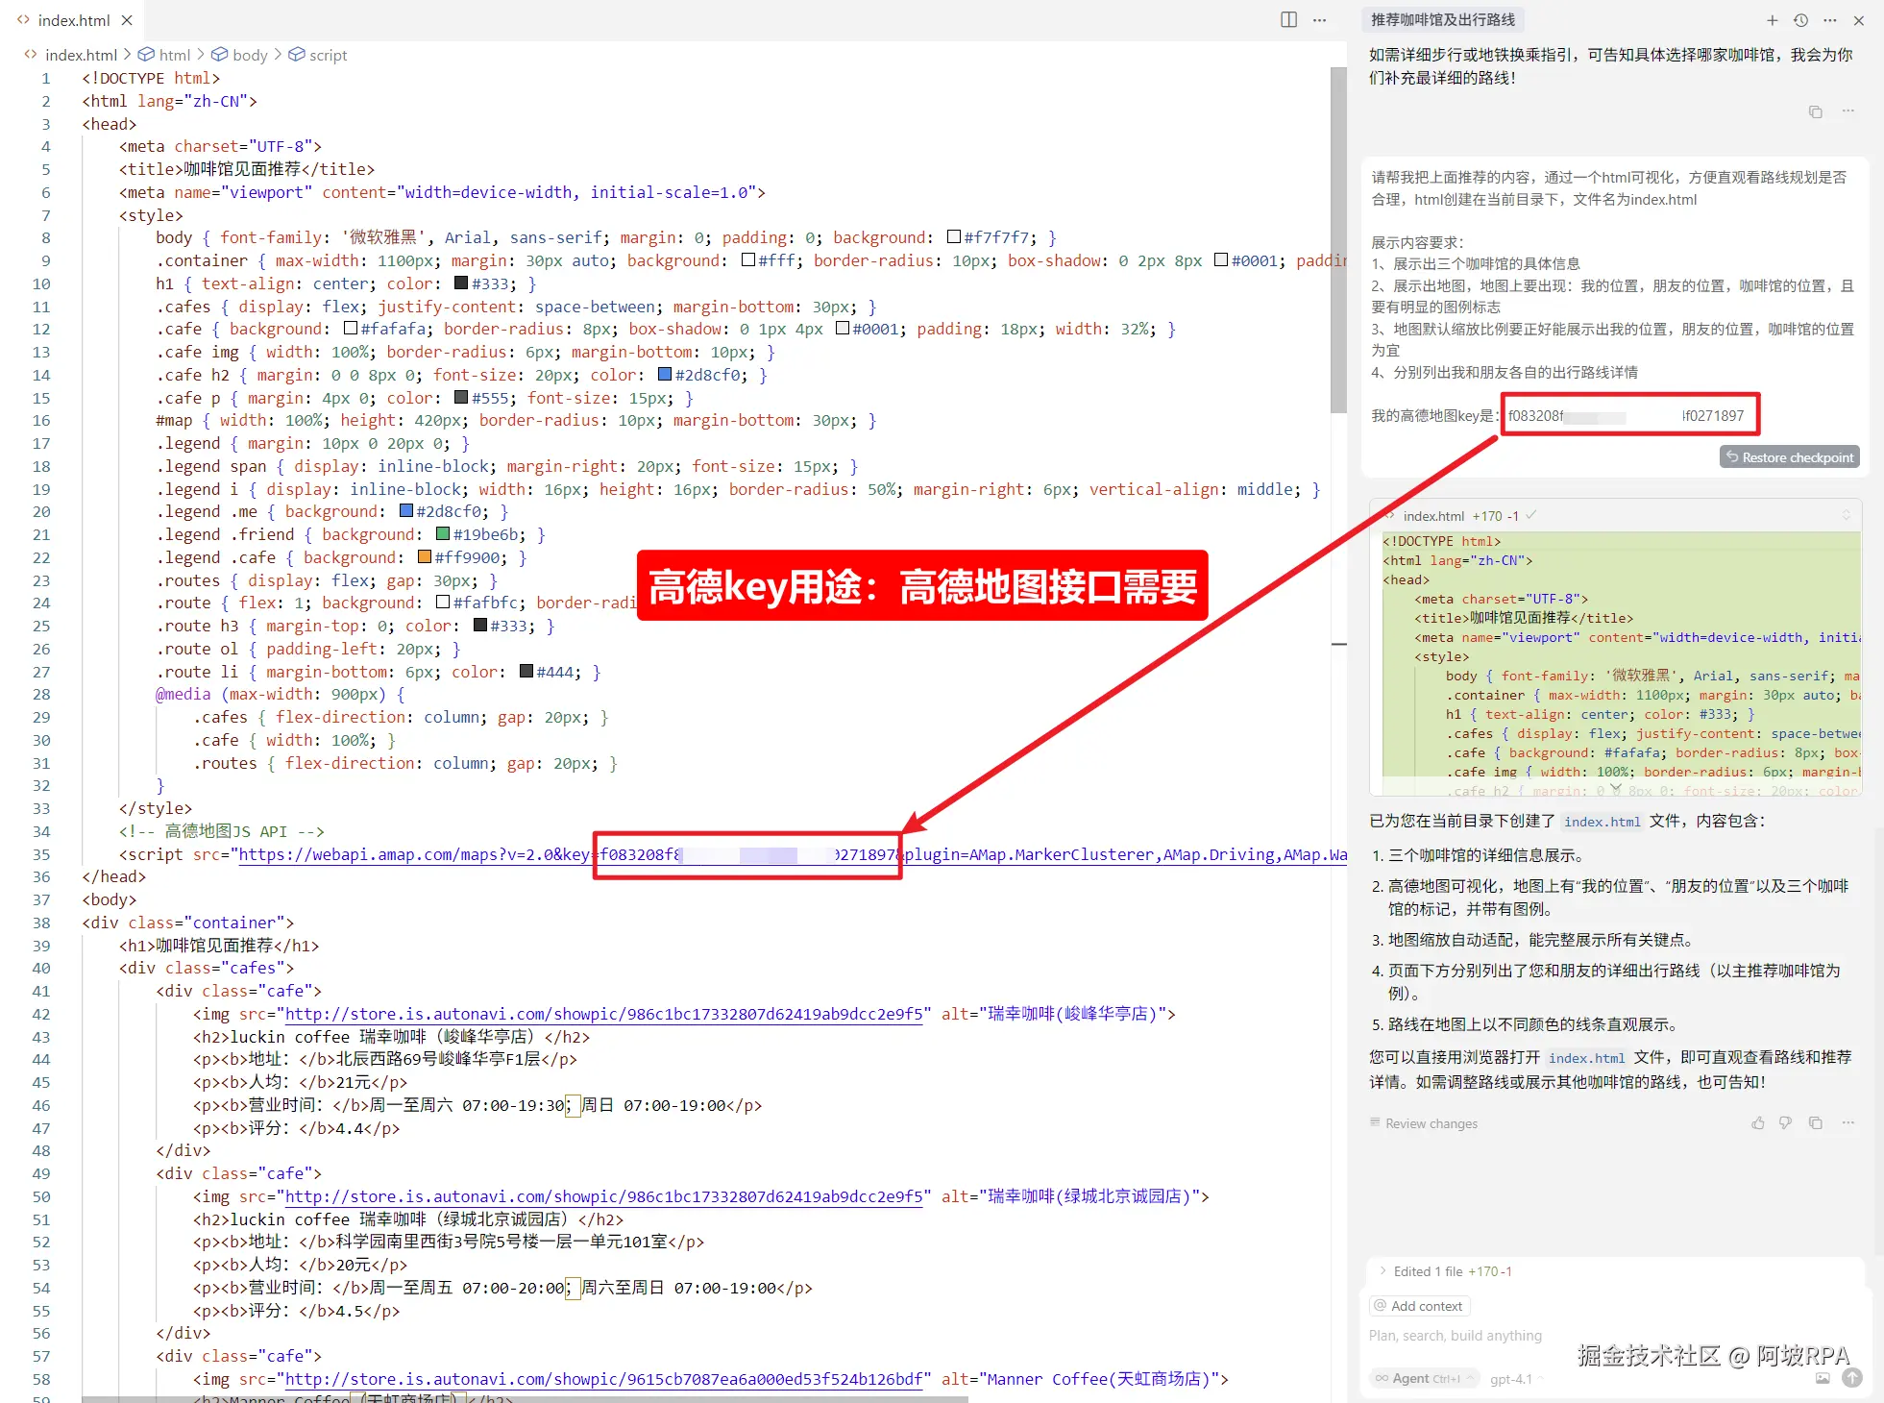
Task: Click Restore checkpoint button
Action: coord(1789,457)
